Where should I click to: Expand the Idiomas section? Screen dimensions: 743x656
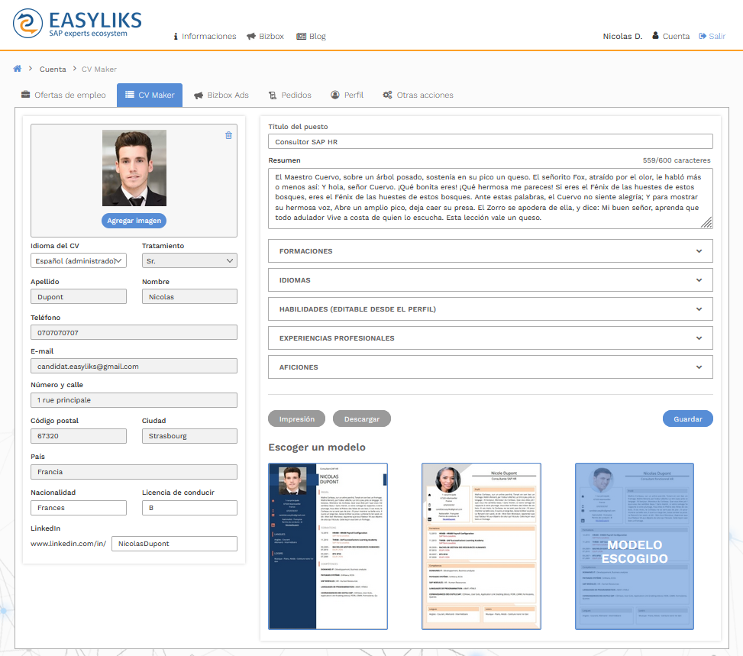490,280
